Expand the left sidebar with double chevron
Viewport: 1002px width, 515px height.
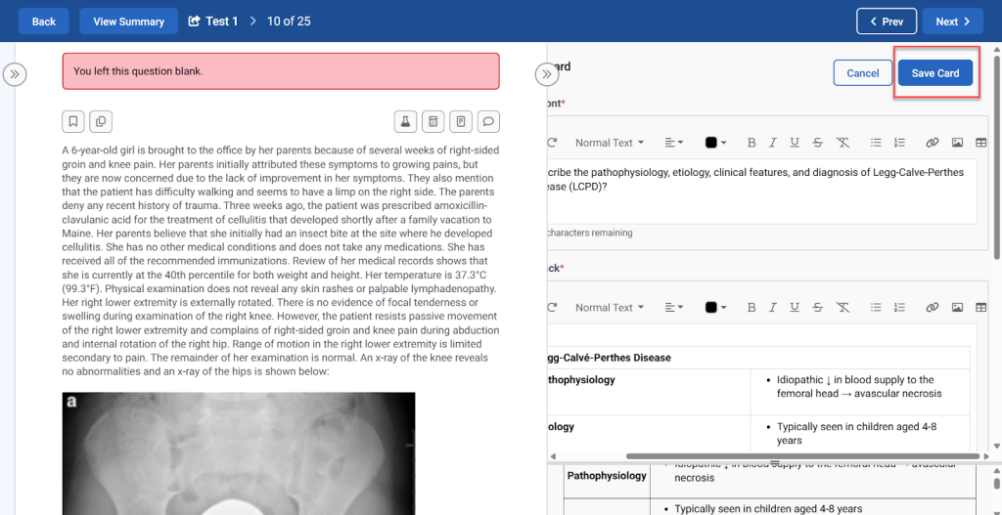tap(15, 74)
